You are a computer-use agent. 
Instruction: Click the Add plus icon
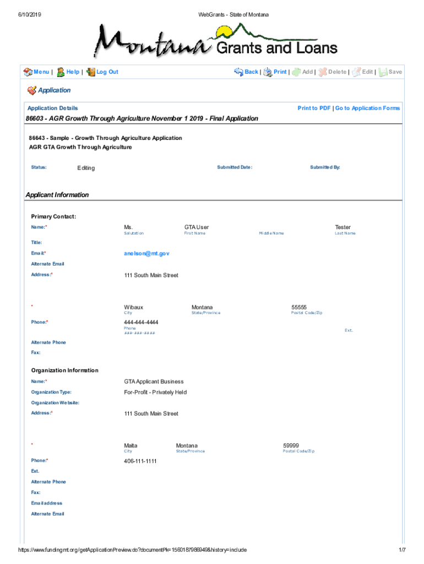click(296, 72)
